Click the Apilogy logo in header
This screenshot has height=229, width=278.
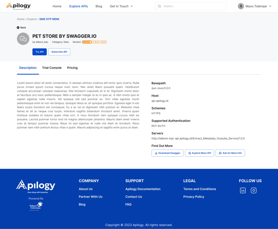[18, 6]
